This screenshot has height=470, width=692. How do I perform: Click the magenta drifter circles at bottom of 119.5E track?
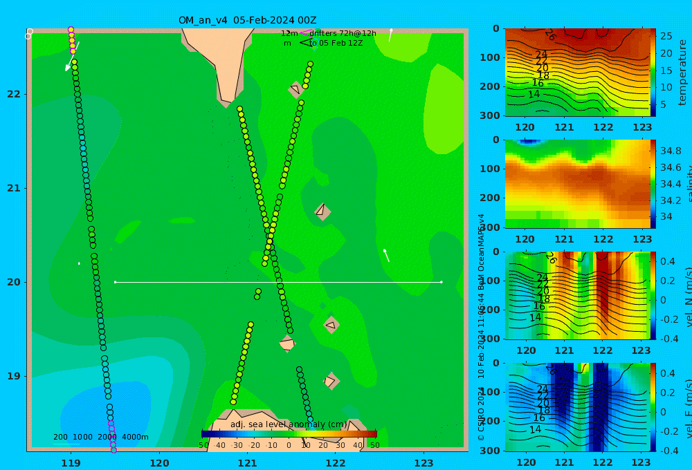(112, 437)
